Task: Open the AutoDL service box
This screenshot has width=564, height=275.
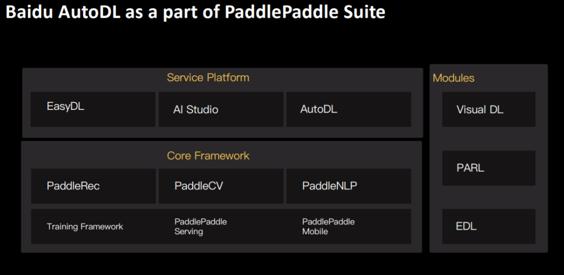Action: pos(348,109)
